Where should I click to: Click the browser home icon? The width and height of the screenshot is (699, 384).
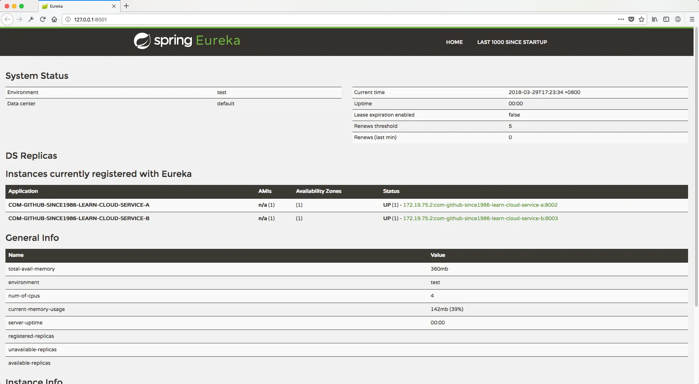54,19
